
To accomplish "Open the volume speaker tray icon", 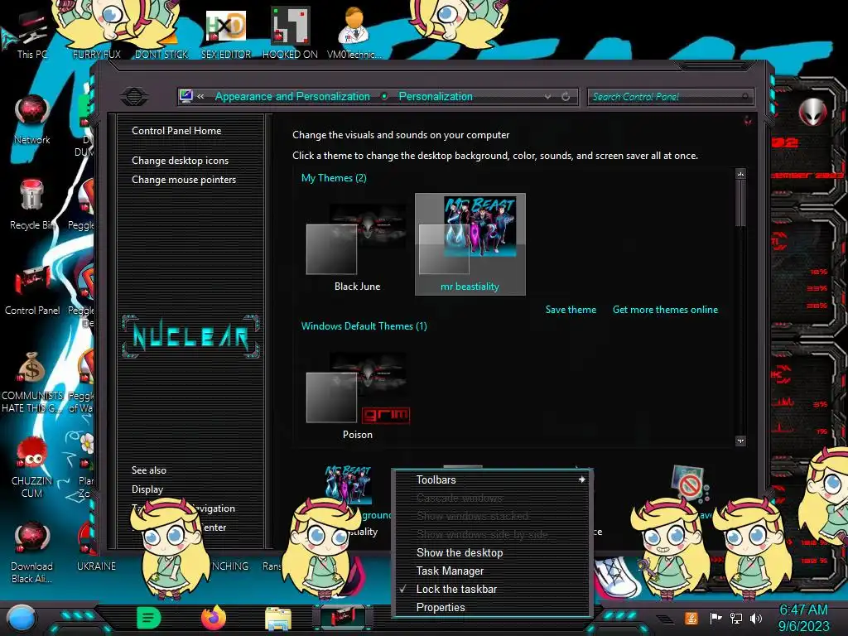I will coord(756,618).
